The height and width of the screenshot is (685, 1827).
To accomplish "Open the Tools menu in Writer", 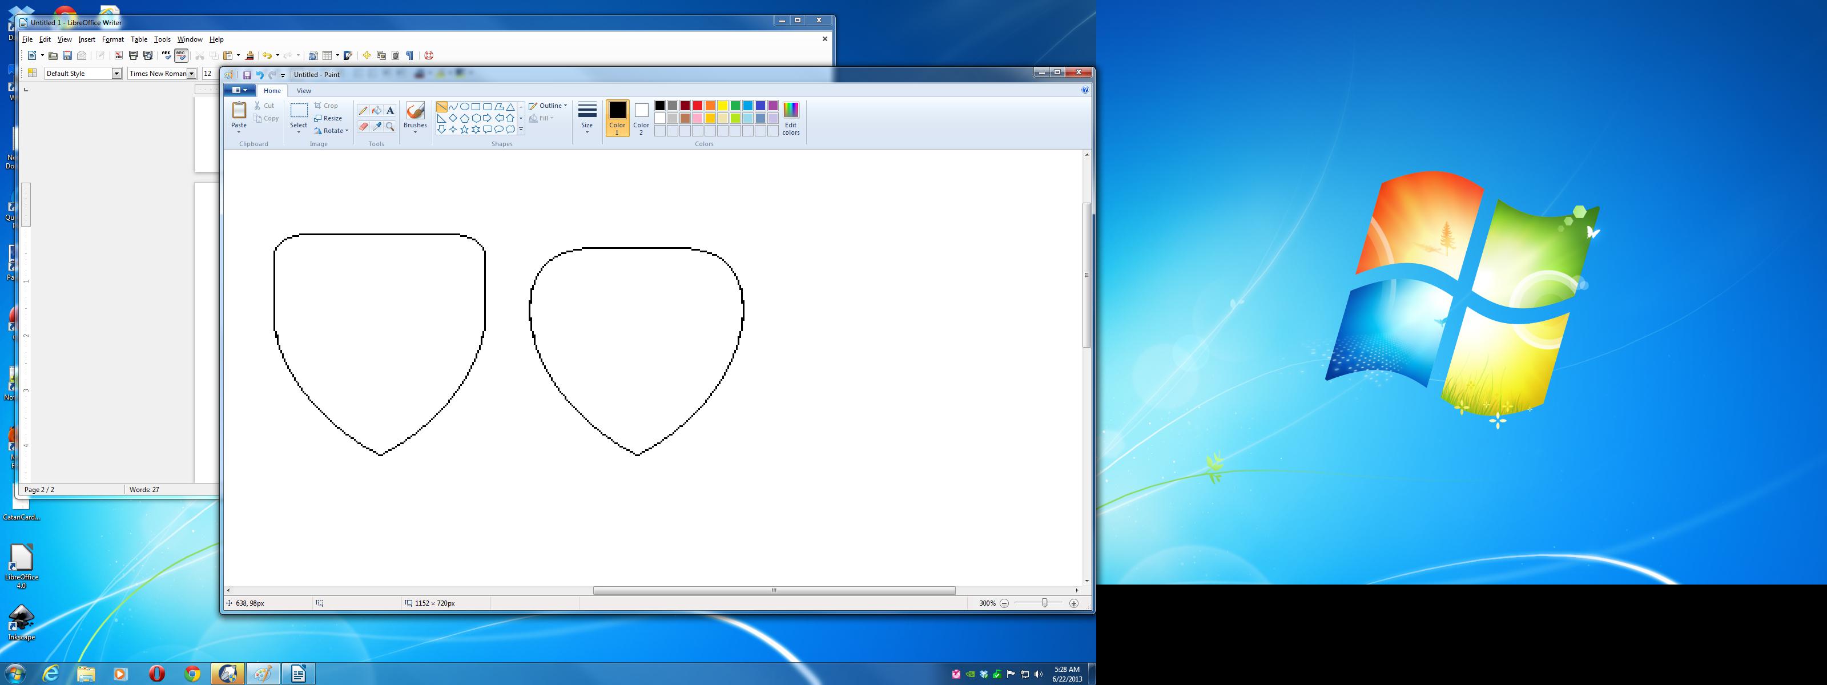I will [x=162, y=40].
